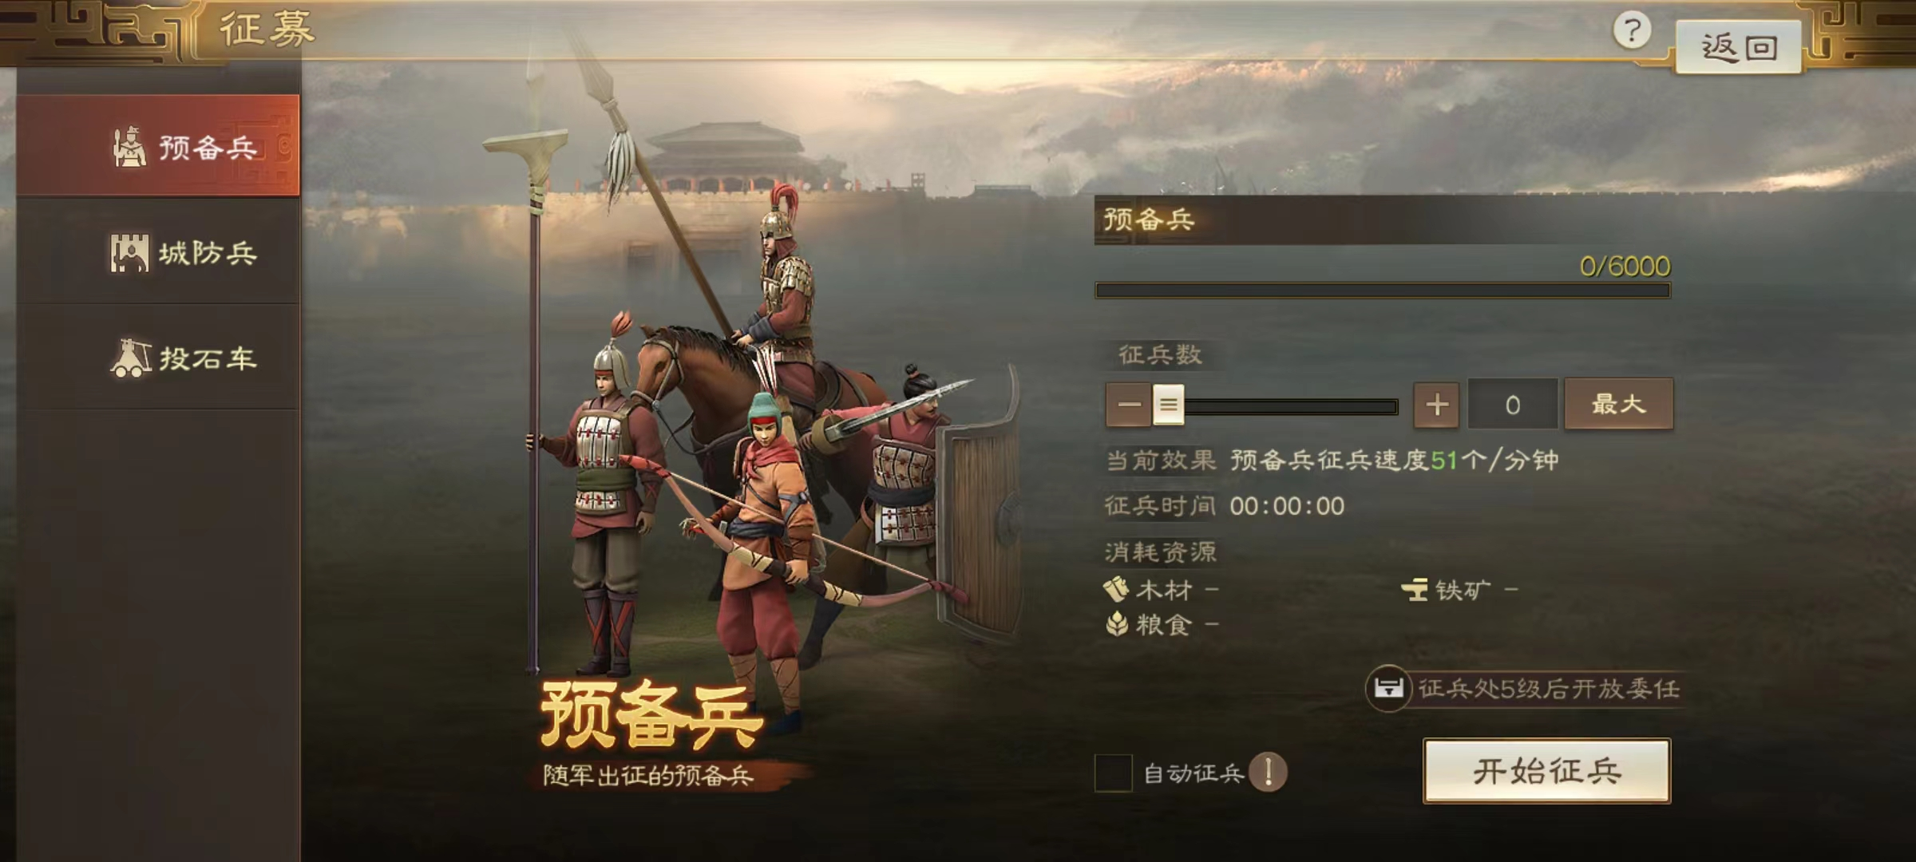Click the 粮食 grain resource icon

tap(1116, 624)
